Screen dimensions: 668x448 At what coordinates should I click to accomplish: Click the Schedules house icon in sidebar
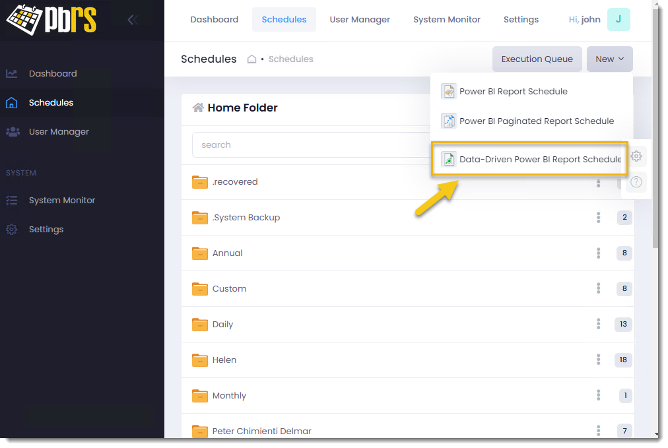pos(11,103)
